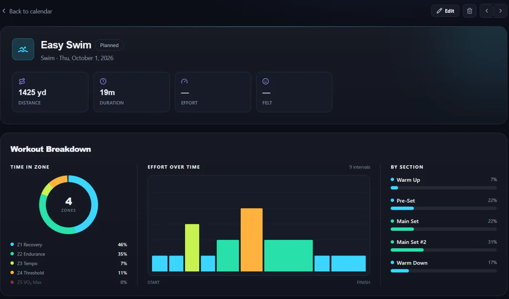The height and width of the screenshot is (299, 509).
Task: Go to the next workout chevron
Action: 500,11
